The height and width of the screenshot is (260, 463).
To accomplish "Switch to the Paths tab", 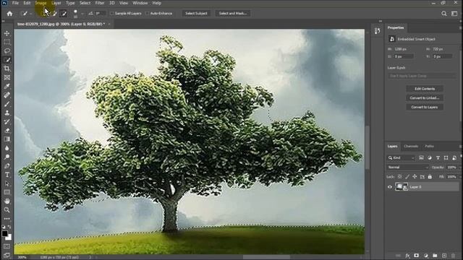I will click(429, 146).
